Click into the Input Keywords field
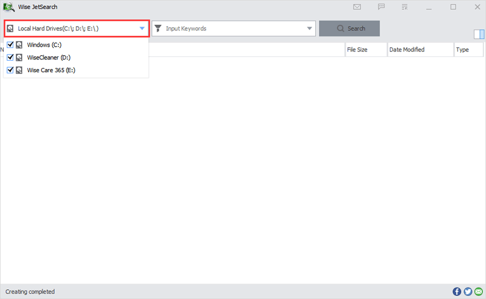 (x=234, y=29)
